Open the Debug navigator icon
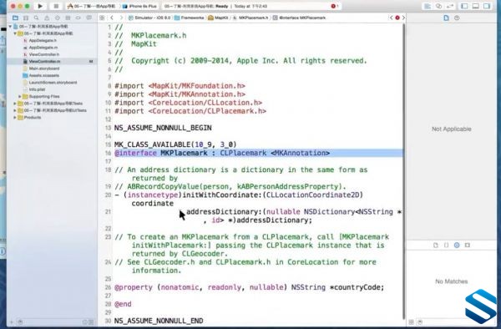This screenshot has height=329, width=501. point(68,18)
